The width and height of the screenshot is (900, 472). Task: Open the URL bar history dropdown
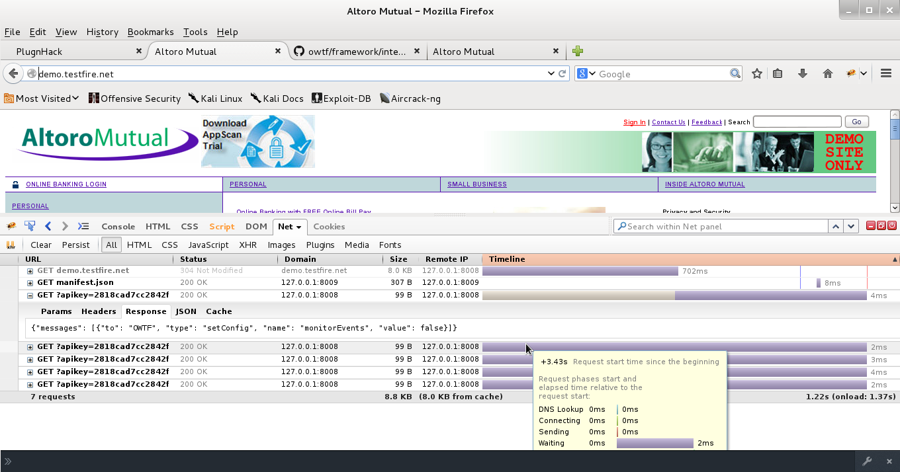551,74
